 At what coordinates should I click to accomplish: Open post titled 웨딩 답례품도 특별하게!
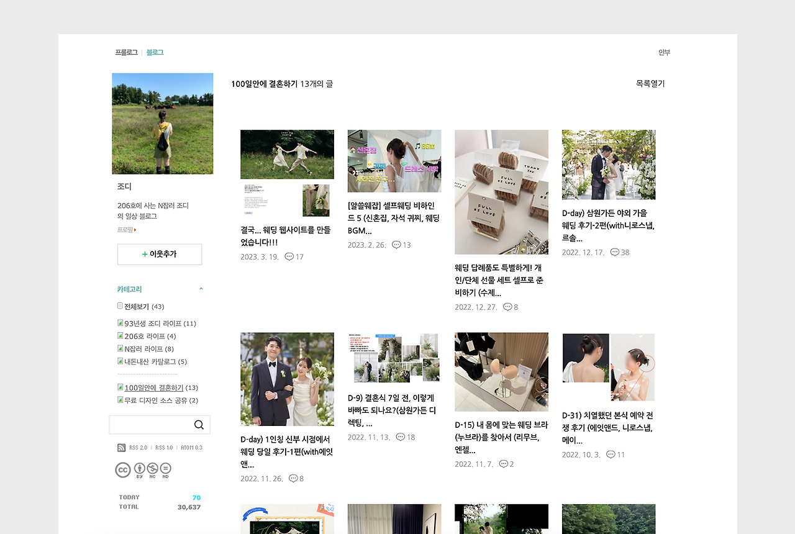tap(499, 280)
